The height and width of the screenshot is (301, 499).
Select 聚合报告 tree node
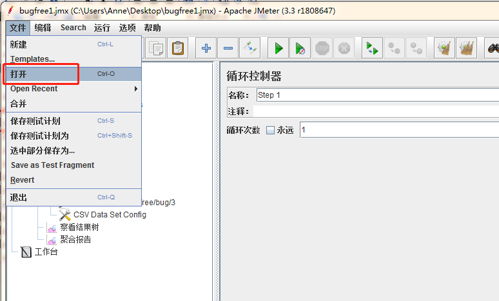pos(75,240)
